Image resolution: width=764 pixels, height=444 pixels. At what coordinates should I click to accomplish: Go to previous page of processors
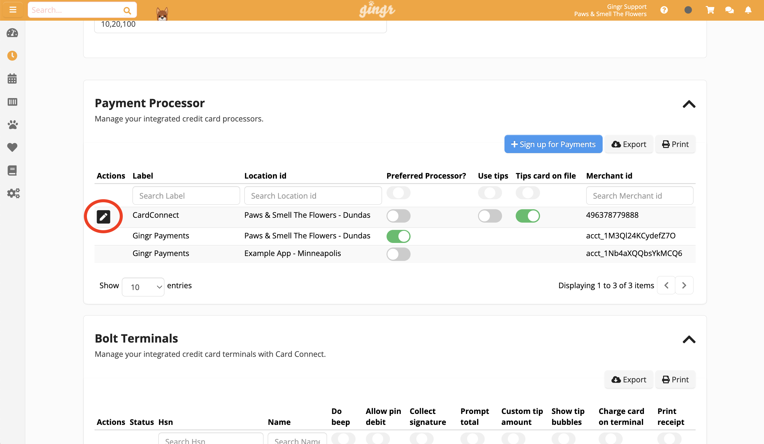coord(666,285)
